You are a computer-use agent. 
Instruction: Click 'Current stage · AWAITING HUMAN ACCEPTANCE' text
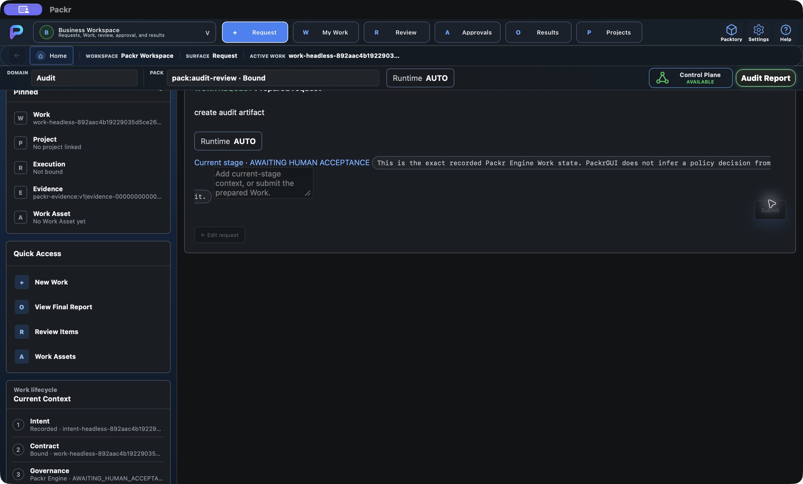(x=282, y=163)
